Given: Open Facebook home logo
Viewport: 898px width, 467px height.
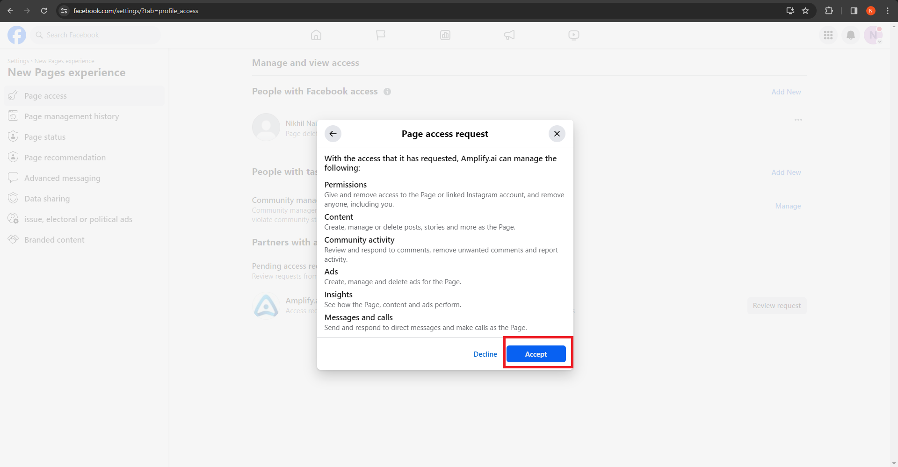Looking at the screenshot, I should [17, 35].
